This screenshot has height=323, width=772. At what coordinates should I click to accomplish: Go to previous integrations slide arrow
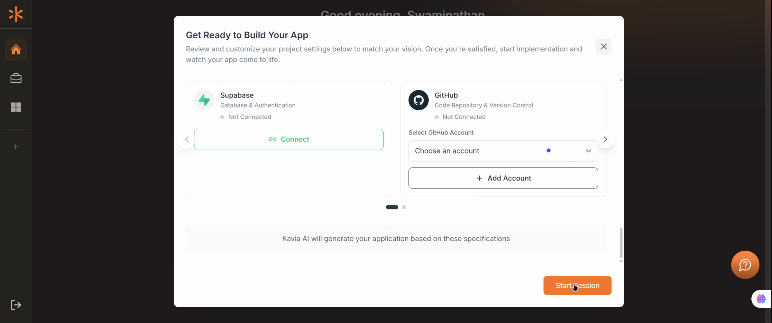coord(187,139)
